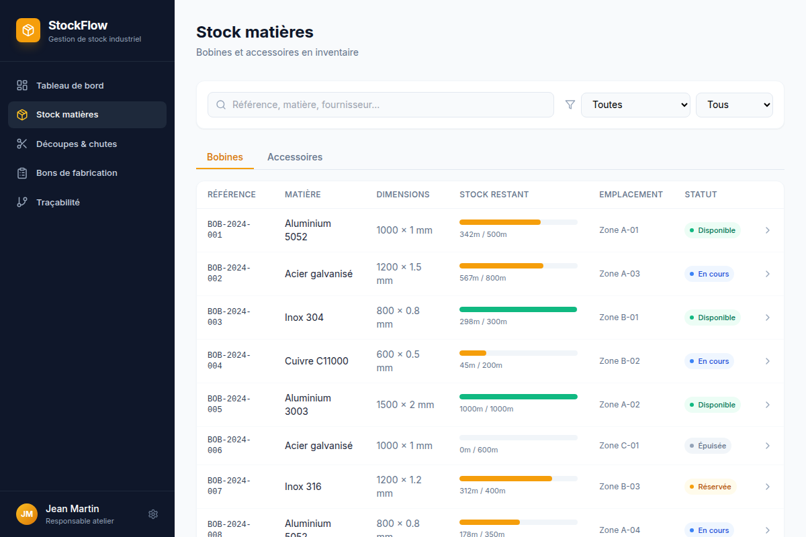Screen dimensions: 806x537
Task: Click the search magnifier icon
Action: [221, 105]
